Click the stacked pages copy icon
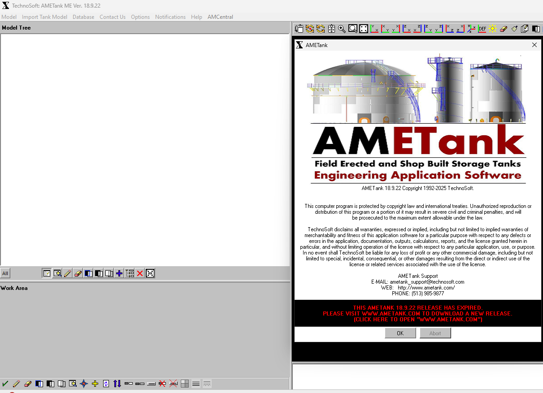Image resolution: width=543 pixels, height=393 pixels. click(x=525, y=29)
